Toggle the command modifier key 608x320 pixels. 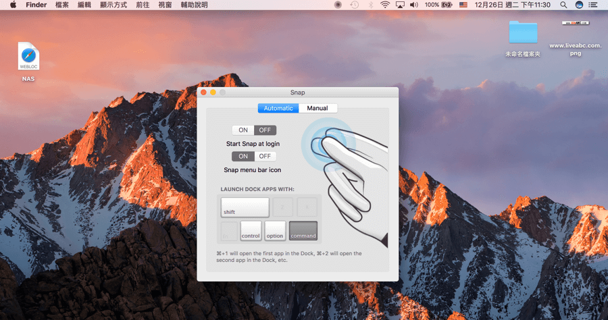[303, 231]
